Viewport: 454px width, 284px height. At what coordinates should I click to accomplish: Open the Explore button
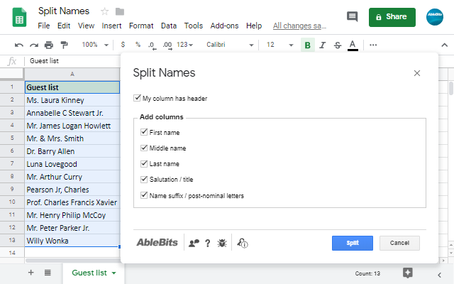(408, 273)
